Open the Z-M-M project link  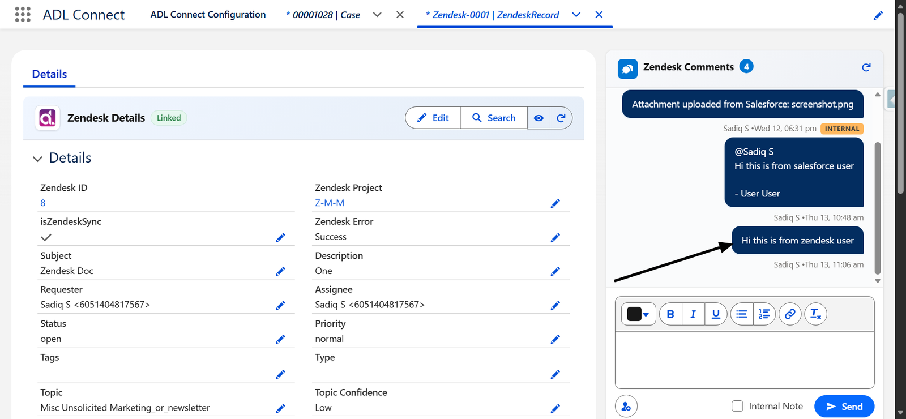click(x=330, y=203)
